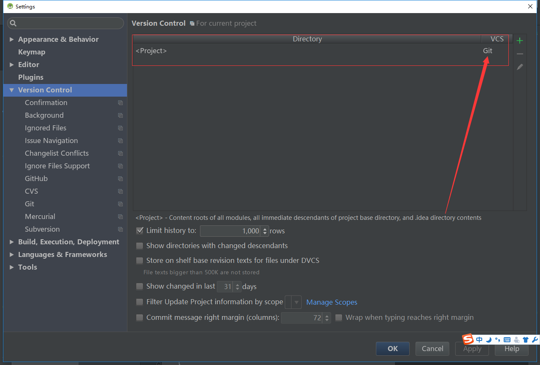Click project-level icon beside Changelist Conflicts
The image size is (540, 365).
(120, 153)
